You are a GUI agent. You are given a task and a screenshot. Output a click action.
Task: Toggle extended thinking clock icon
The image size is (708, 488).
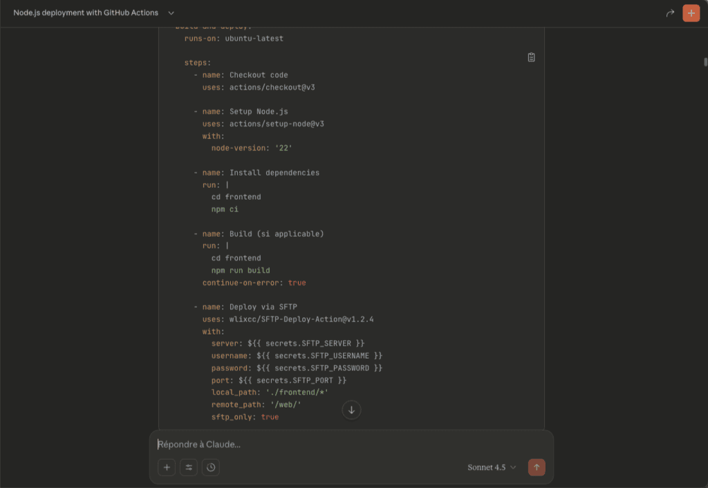pyautogui.click(x=211, y=467)
